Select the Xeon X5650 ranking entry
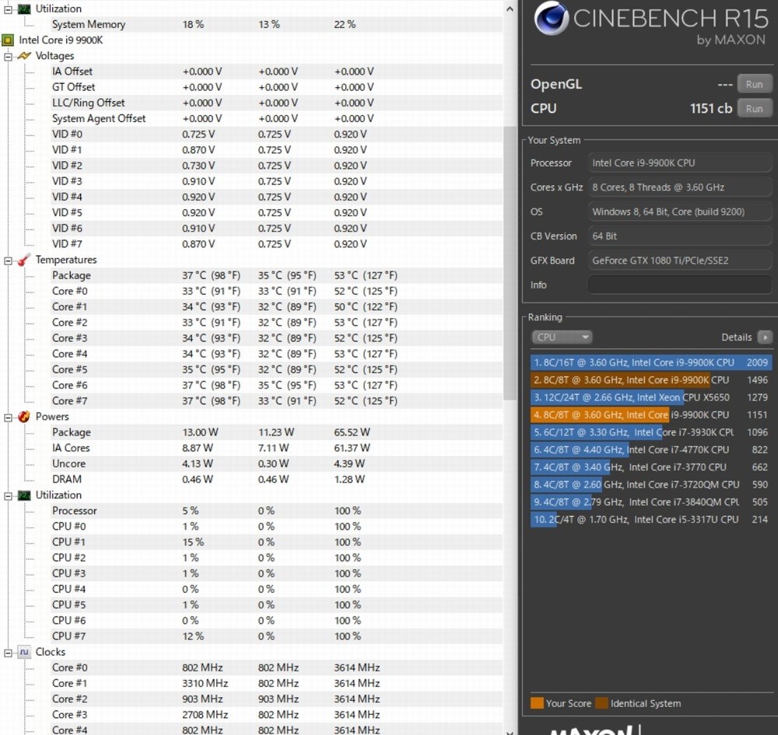 (651, 397)
